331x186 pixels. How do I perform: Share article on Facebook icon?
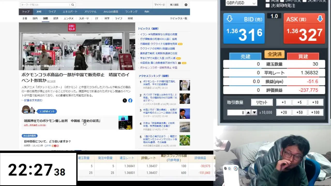click(x=130, y=100)
